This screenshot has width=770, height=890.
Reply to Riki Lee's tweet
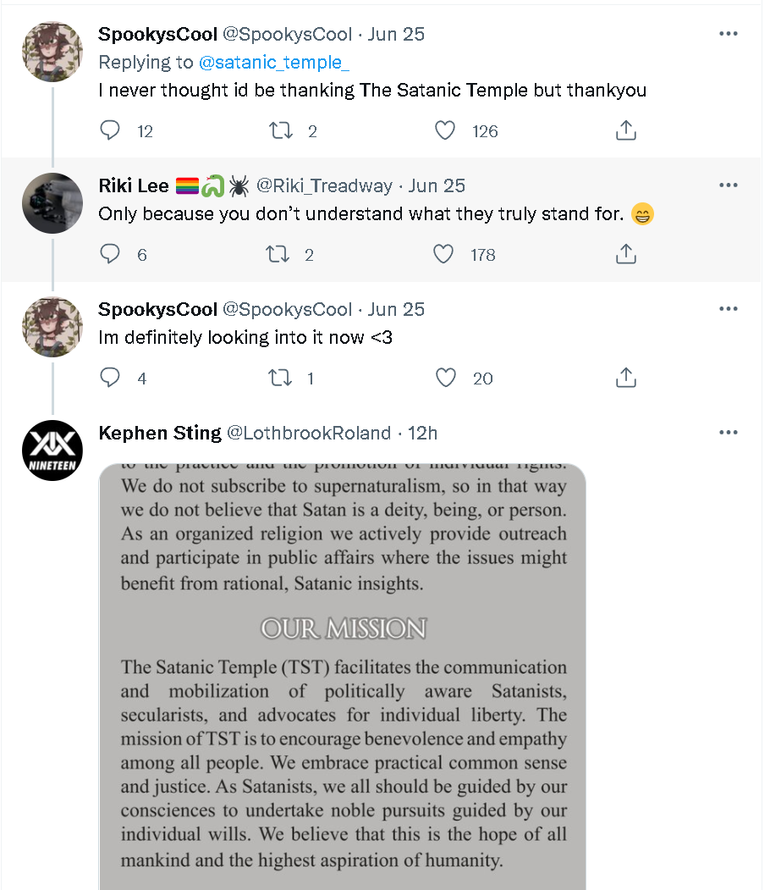point(110,254)
